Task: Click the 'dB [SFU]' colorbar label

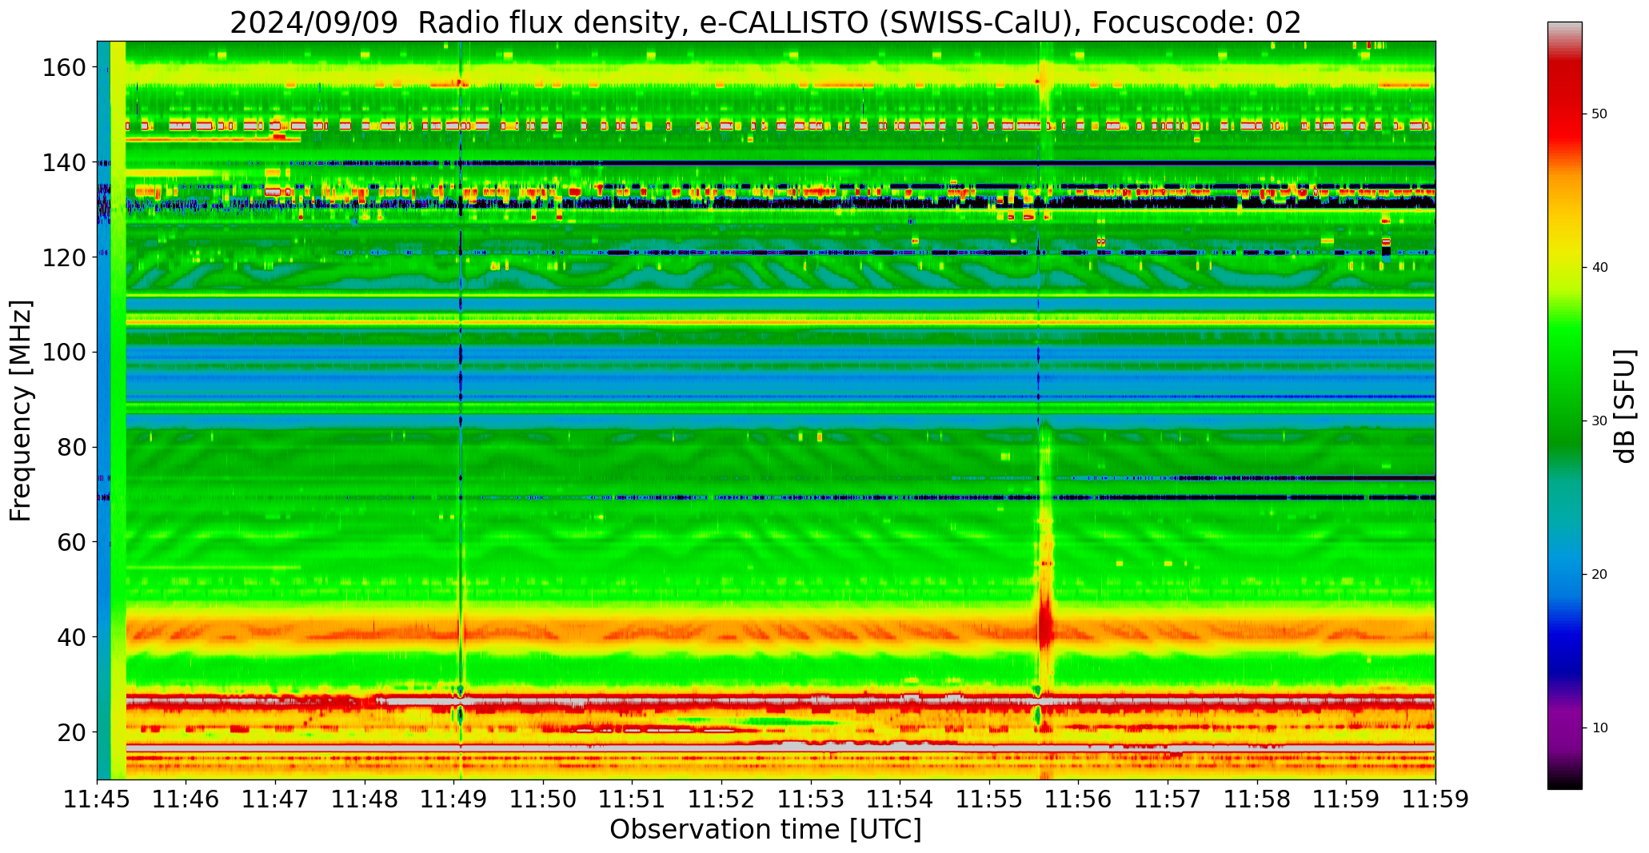Action: pyautogui.click(x=1625, y=406)
